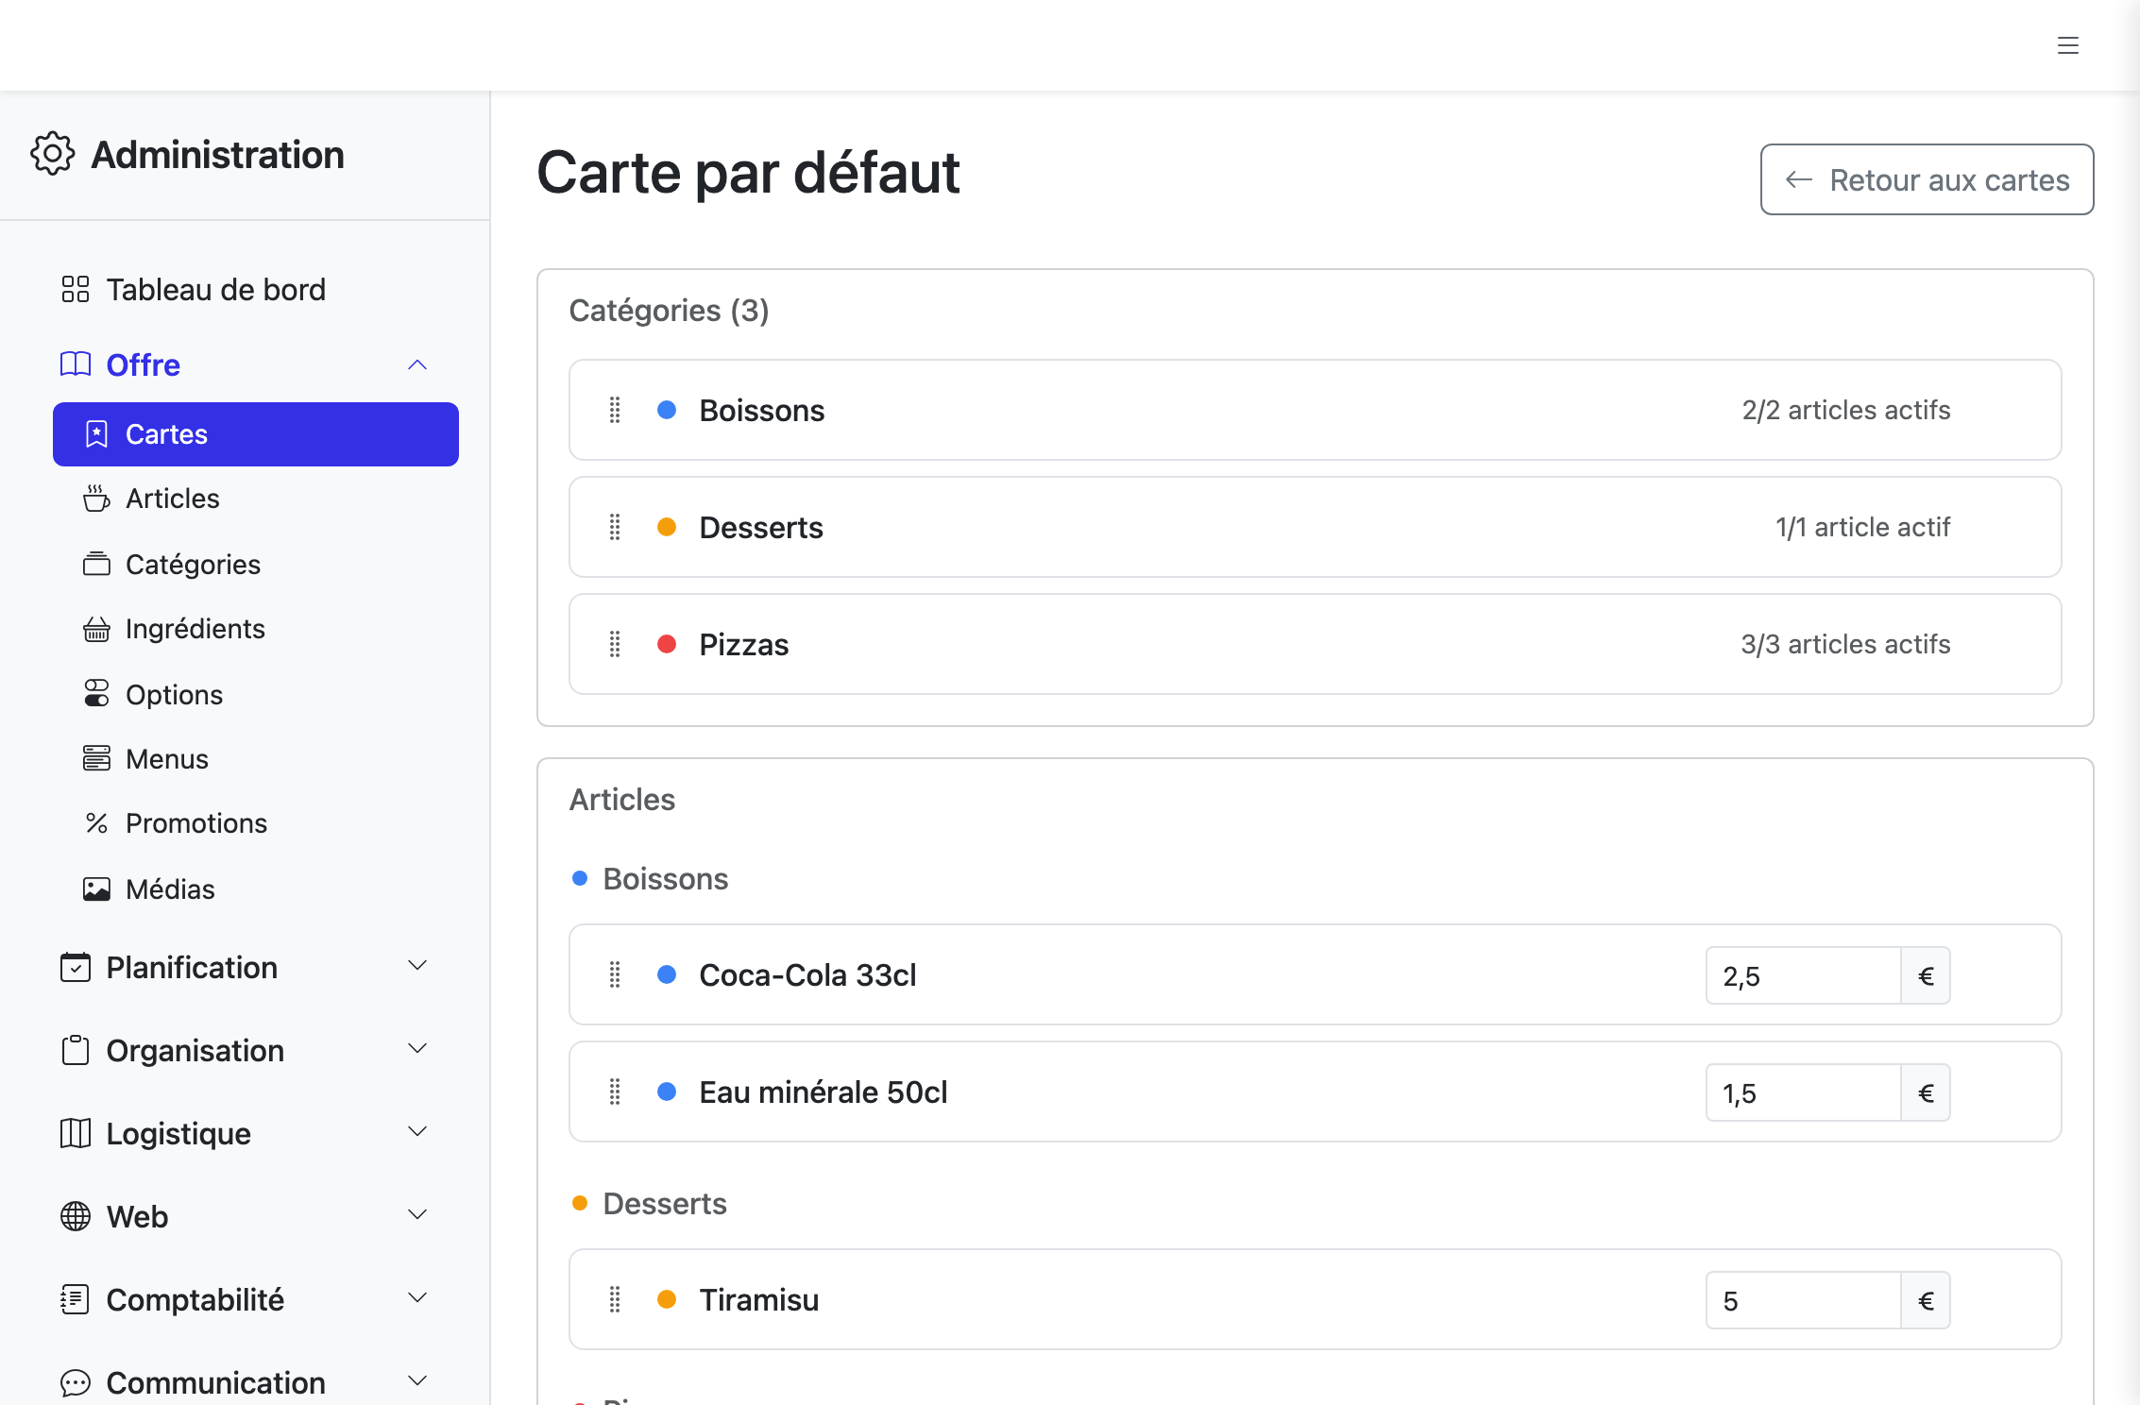The height and width of the screenshot is (1405, 2140).
Task: Click the Boissons group heading under Articles
Action: pyautogui.click(x=666, y=878)
